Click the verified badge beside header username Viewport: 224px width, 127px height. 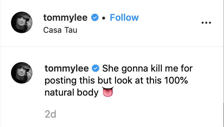coord(95,17)
